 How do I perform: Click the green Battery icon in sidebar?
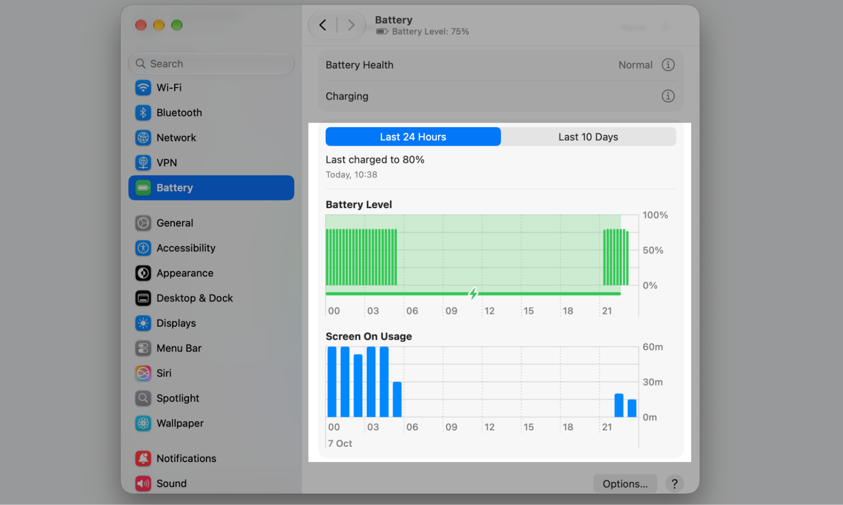point(143,188)
